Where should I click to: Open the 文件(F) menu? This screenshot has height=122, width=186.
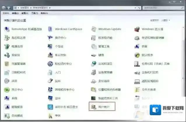point(6,13)
